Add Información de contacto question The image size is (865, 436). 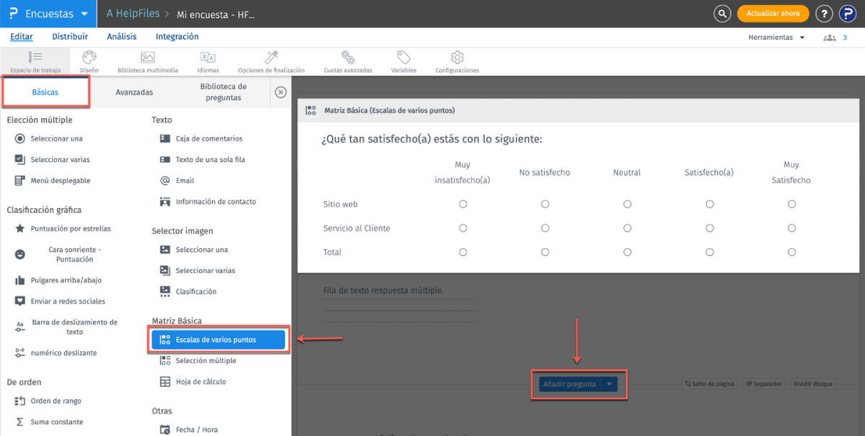coord(208,201)
